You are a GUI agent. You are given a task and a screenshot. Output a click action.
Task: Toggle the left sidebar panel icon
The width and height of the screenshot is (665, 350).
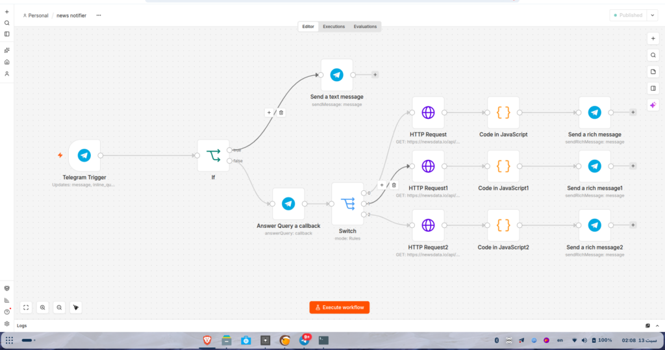tap(6, 34)
